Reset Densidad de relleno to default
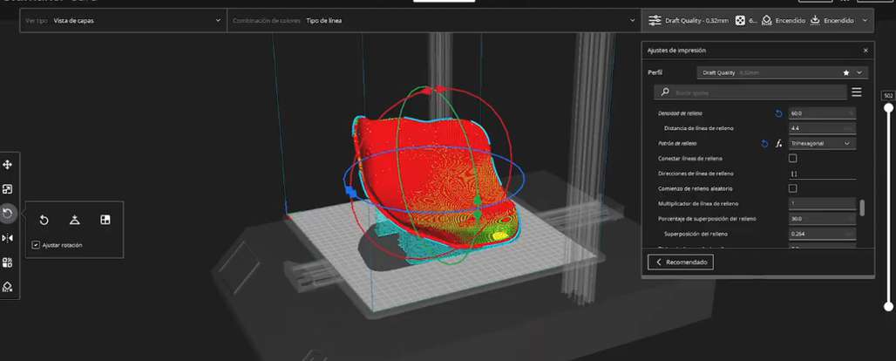Screen dimensions: 896x361 point(777,114)
